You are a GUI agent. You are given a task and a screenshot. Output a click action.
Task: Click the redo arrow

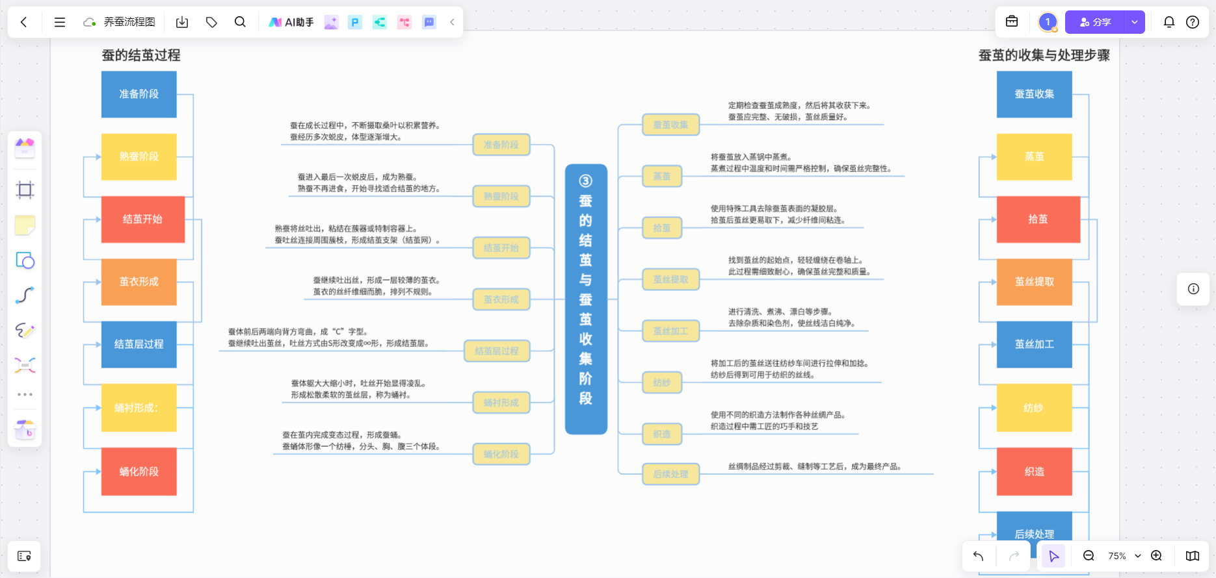[x=1014, y=556]
